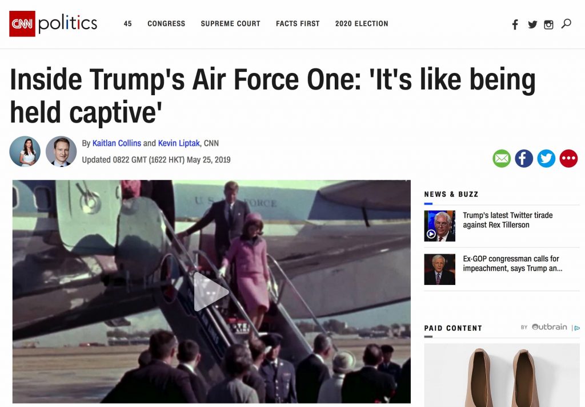Play the Air Force One video
The height and width of the screenshot is (407, 585).
(211, 291)
